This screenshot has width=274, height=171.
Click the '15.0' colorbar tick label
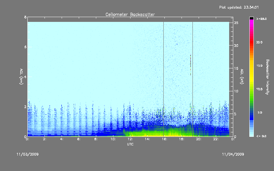coord(259,66)
